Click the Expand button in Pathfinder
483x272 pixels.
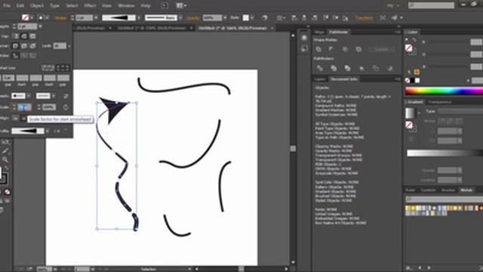click(x=381, y=49)
